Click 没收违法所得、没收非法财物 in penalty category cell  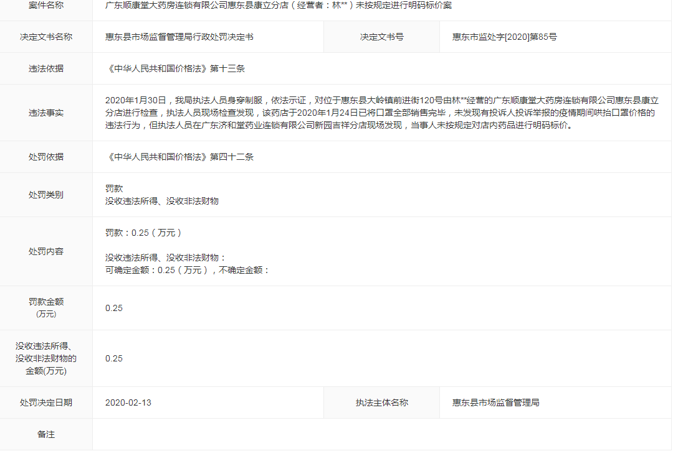pos(162,201)
